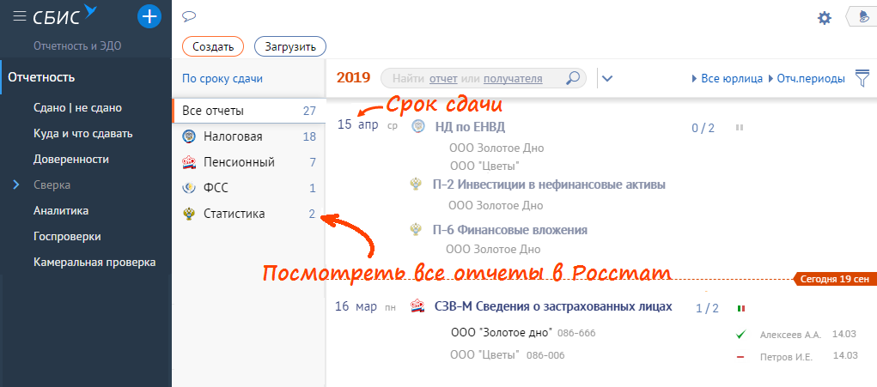
Task: Open П-6 Финансовые вложения report
Action: coord(510,229)
